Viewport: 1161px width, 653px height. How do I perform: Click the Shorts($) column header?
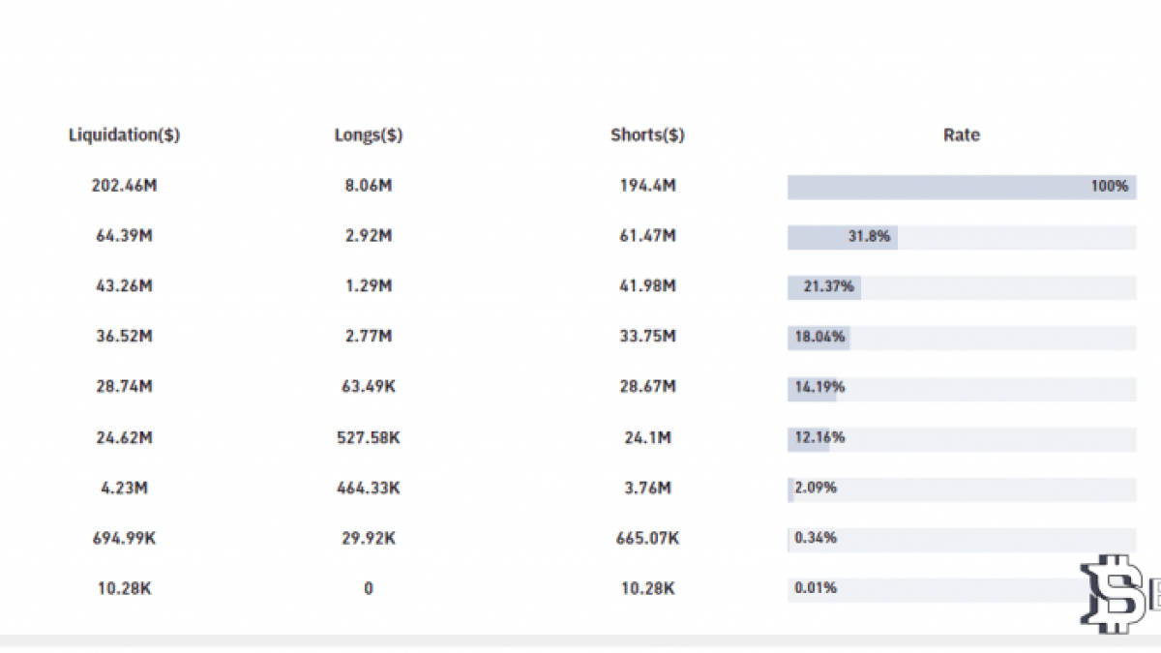coord(647,135)
